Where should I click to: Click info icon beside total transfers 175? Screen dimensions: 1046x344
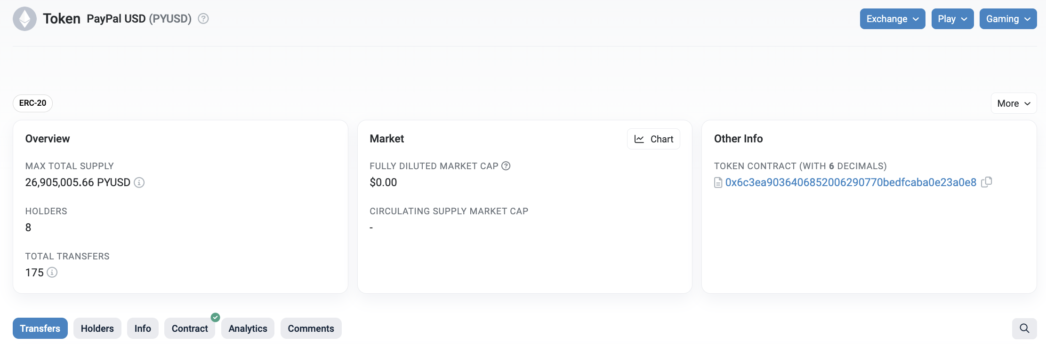coord(52,273)
